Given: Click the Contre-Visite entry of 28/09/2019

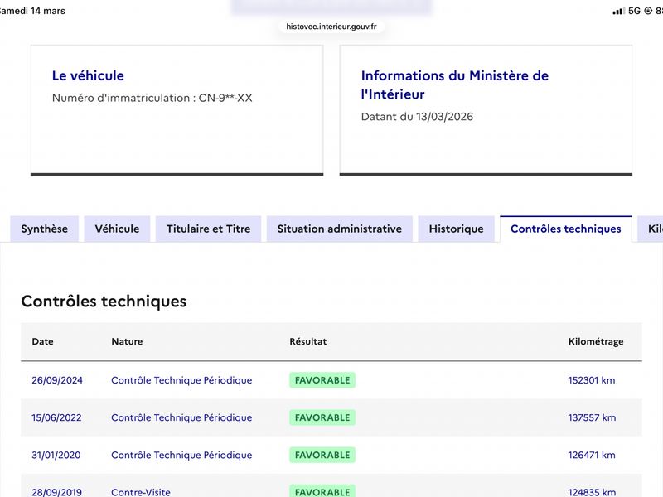Looking at the screenshot, I should pos(141,492).
